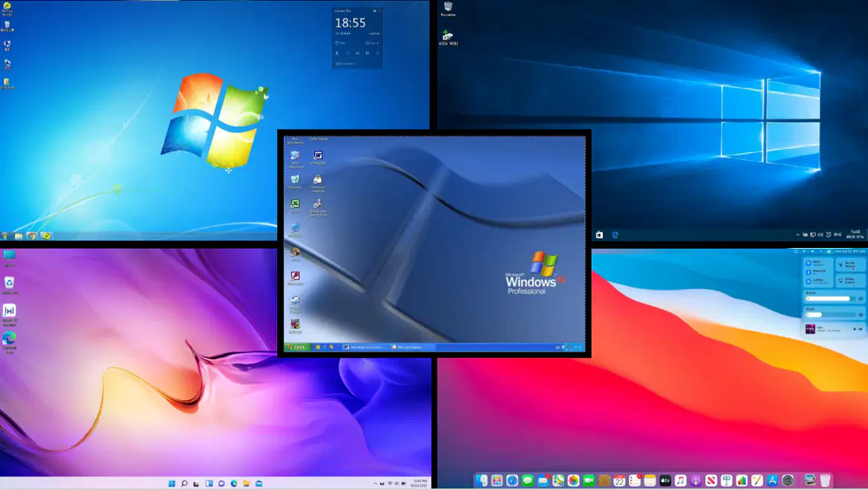Open Internet Explorer on the XP desktop
This screenshot has width=868, height=490.
tap(295, 229)
